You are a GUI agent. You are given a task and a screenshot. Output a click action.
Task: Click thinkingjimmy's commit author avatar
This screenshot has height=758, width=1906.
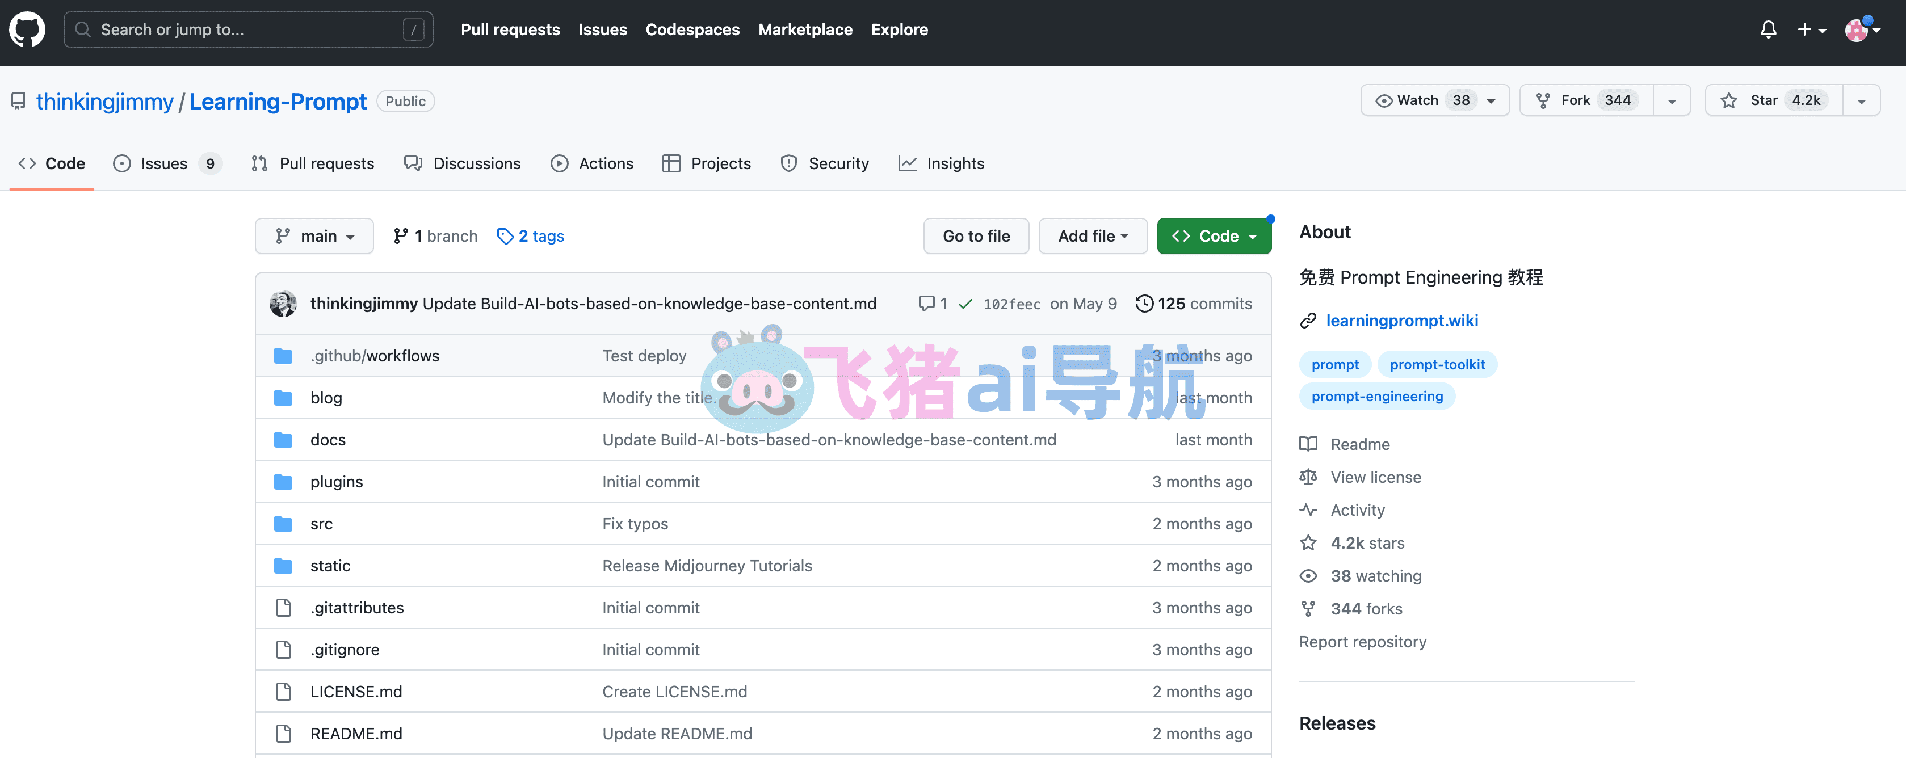coord(283,303)
